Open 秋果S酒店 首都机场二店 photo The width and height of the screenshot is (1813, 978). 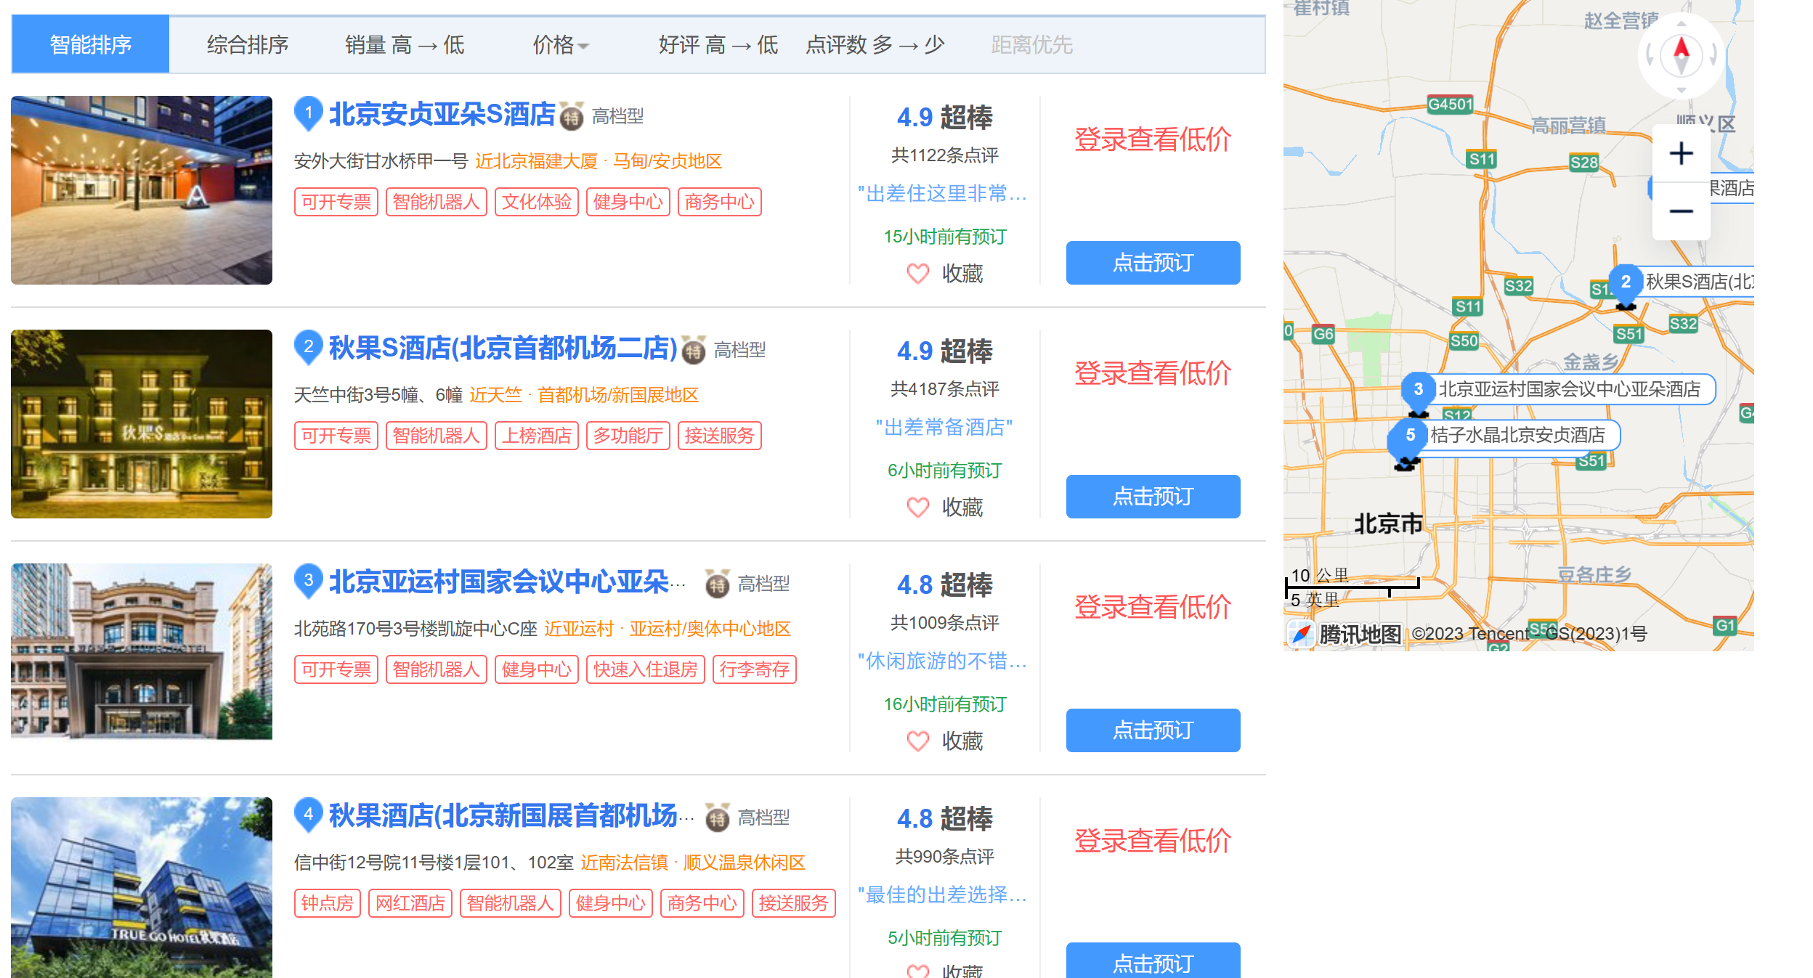click(x=142, y=423)
